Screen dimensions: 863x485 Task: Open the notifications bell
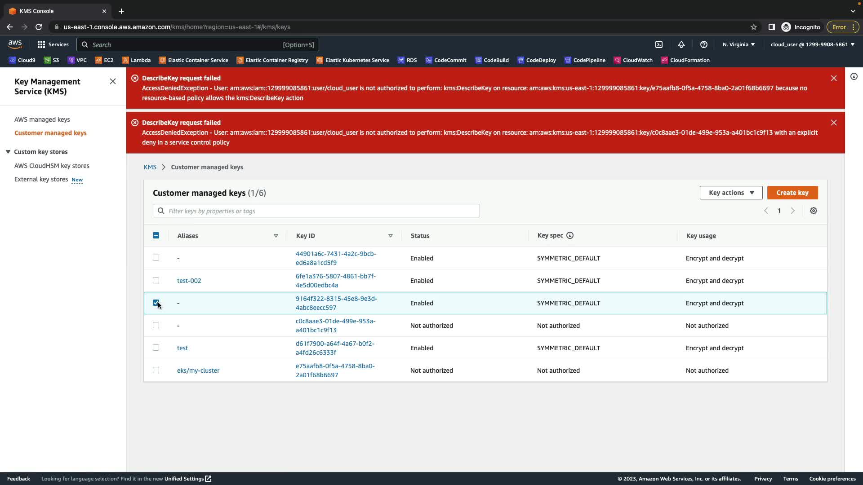click(x=681, y=44)
